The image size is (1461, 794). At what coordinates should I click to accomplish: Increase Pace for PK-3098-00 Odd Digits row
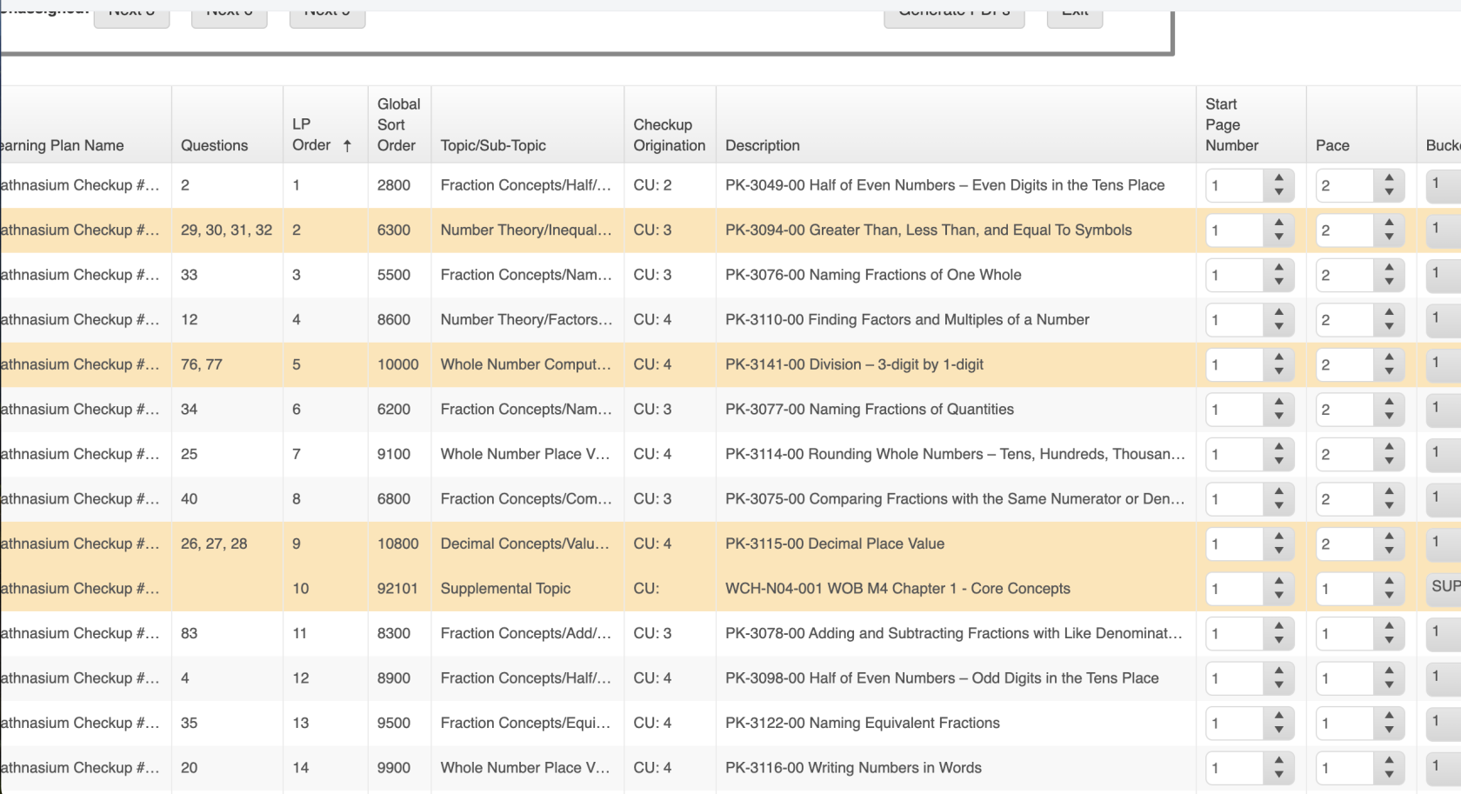coord(1389,671)
